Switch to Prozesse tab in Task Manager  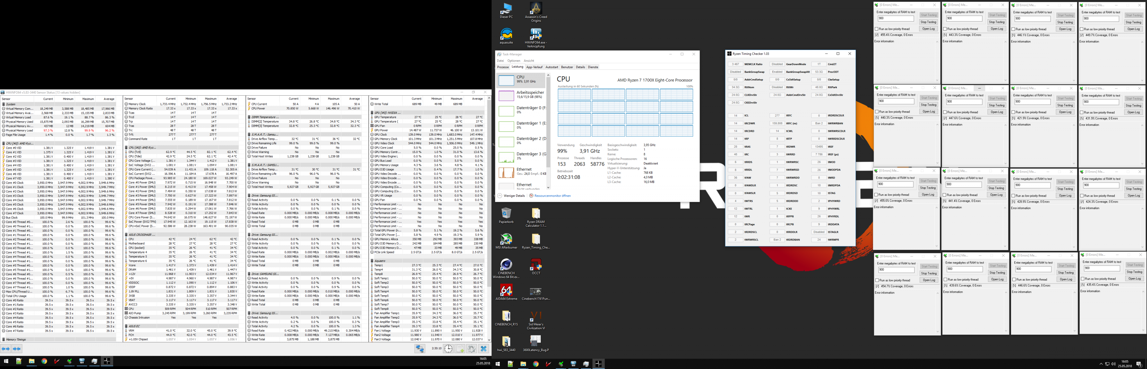[503, 67]
